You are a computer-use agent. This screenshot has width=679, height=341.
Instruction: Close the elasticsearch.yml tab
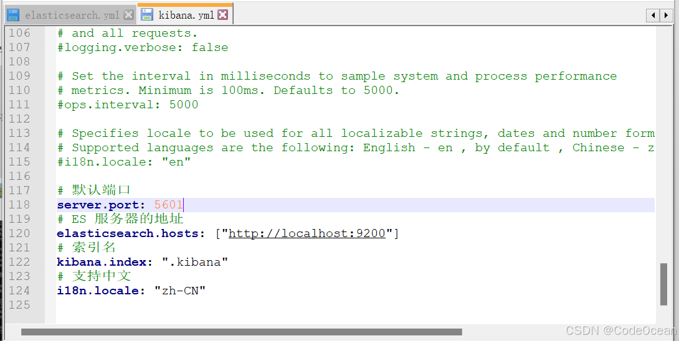(x=128, y=15)
